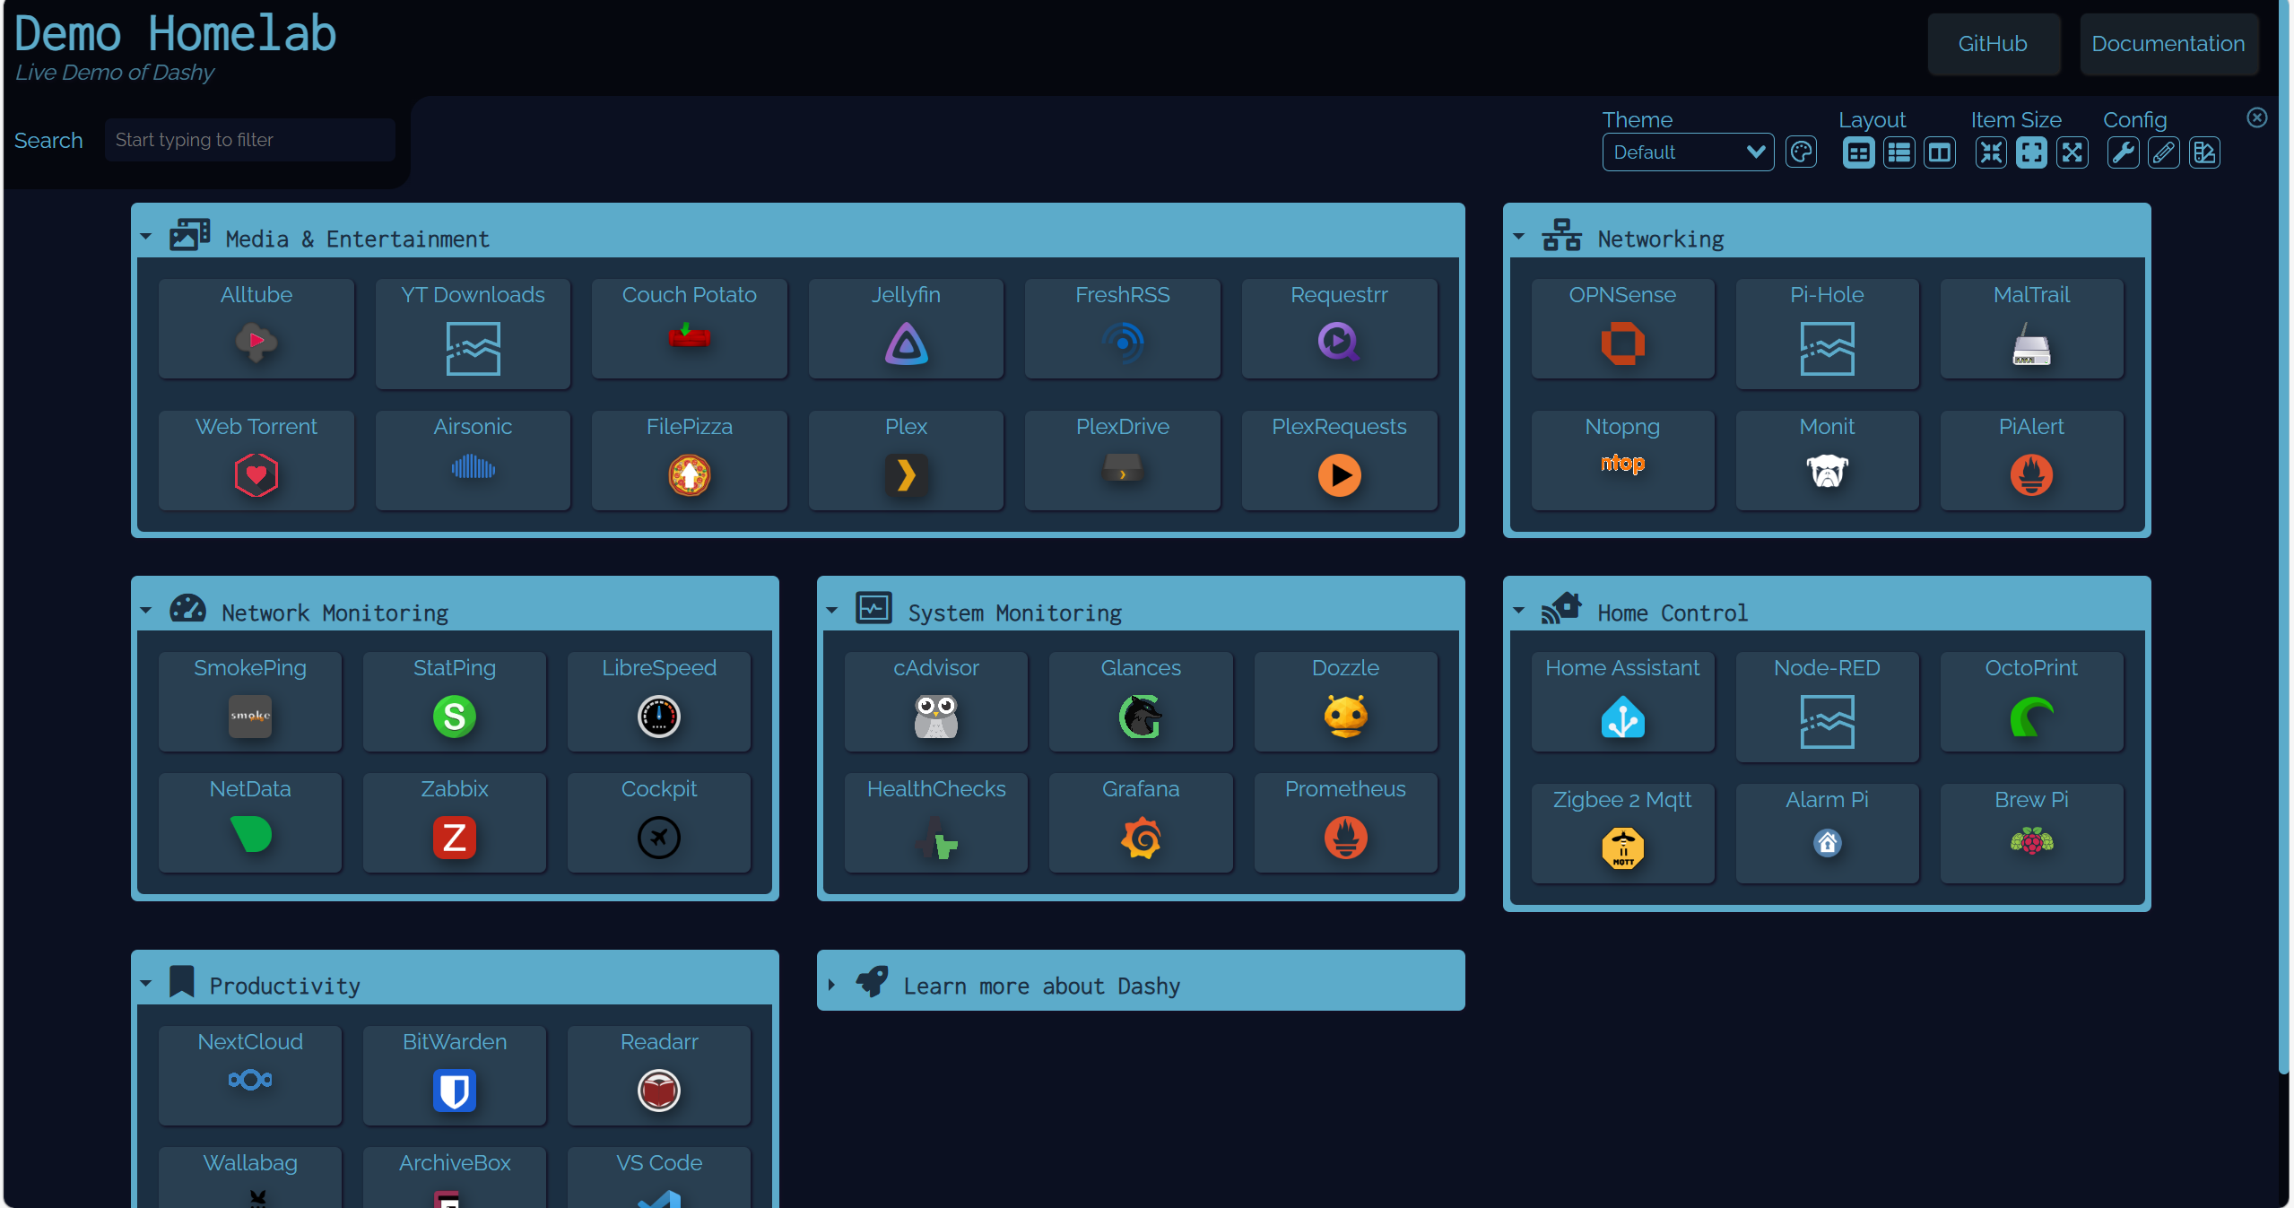Open the Zabbix monitoring tile

coord(454,821)
